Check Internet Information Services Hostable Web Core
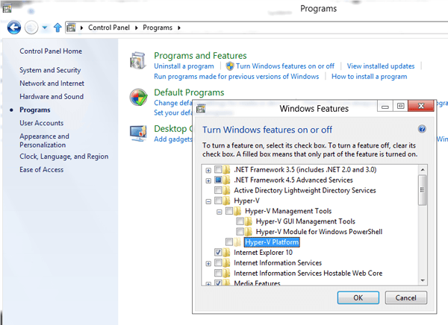Image resolution: width=448 pixels, height=325 pixels. tap(218, 273)
